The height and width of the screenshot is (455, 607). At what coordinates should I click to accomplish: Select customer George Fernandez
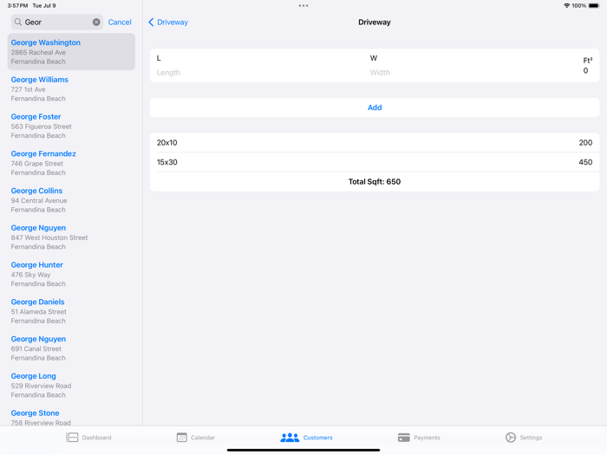tap(71, 163)
